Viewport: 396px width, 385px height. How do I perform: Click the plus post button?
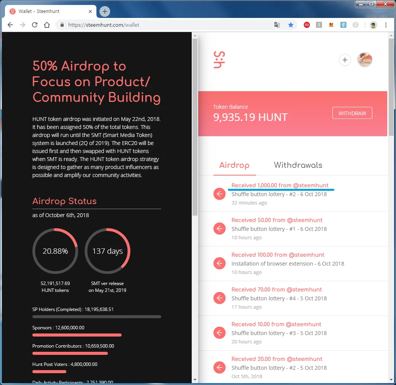[x=345, y=60]
